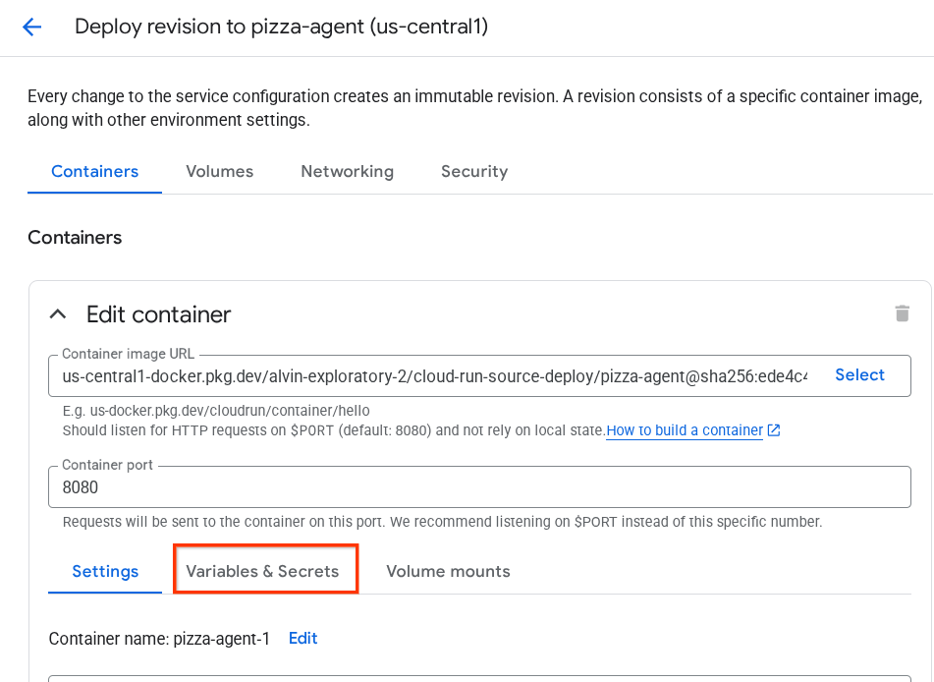Click the partially visible field below container name
The height and width of the screenshot is (682, 934).
click(478, 677)
